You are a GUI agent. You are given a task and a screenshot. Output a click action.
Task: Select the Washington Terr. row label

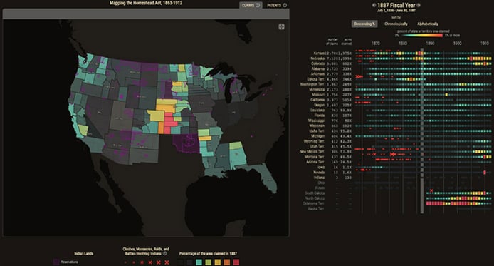pos(312,84)
